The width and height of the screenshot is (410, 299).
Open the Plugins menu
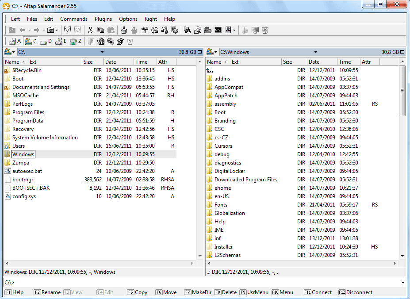tap(103, 19)
